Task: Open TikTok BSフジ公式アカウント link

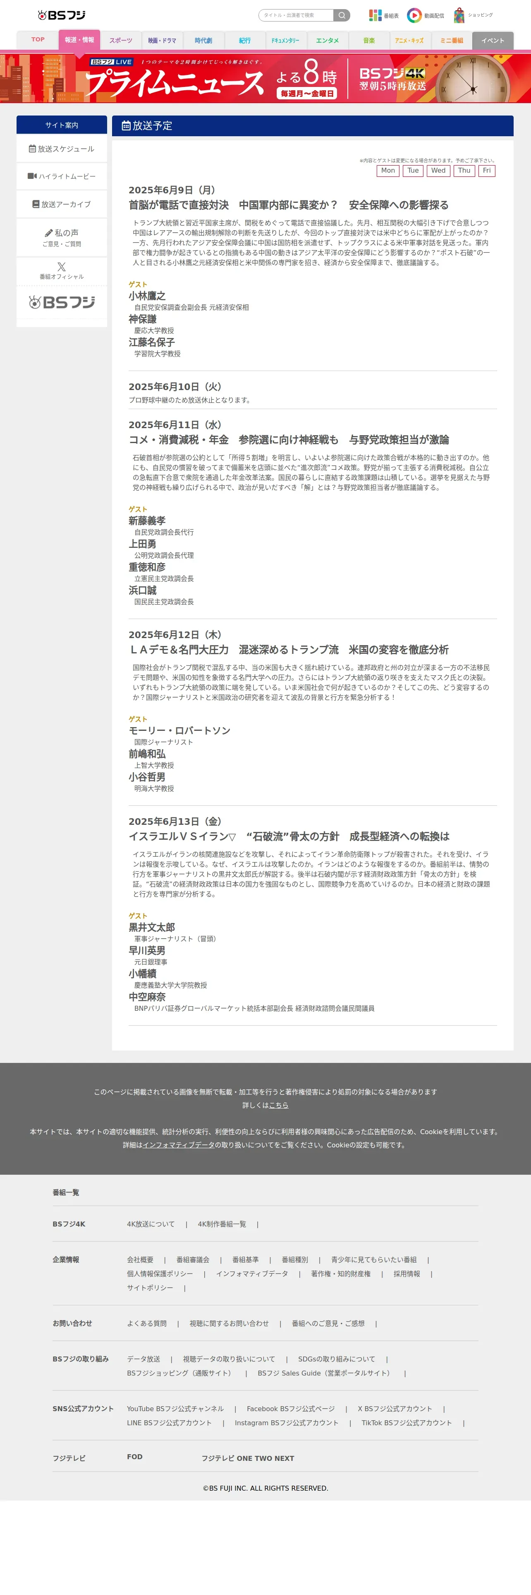Action: click(x=406, y=1423)
